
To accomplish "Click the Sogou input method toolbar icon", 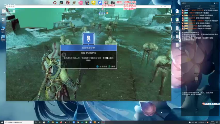I will (x=204, y=104).
